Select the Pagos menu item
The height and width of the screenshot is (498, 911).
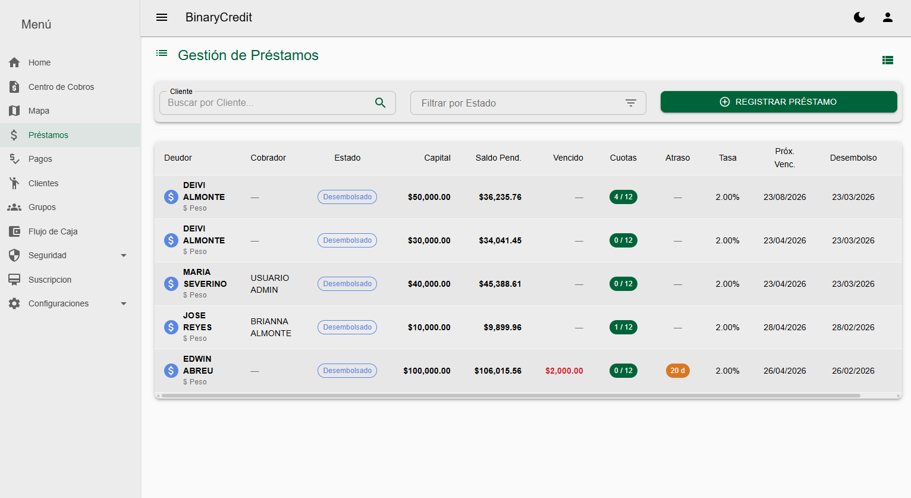tap(70, 159)
